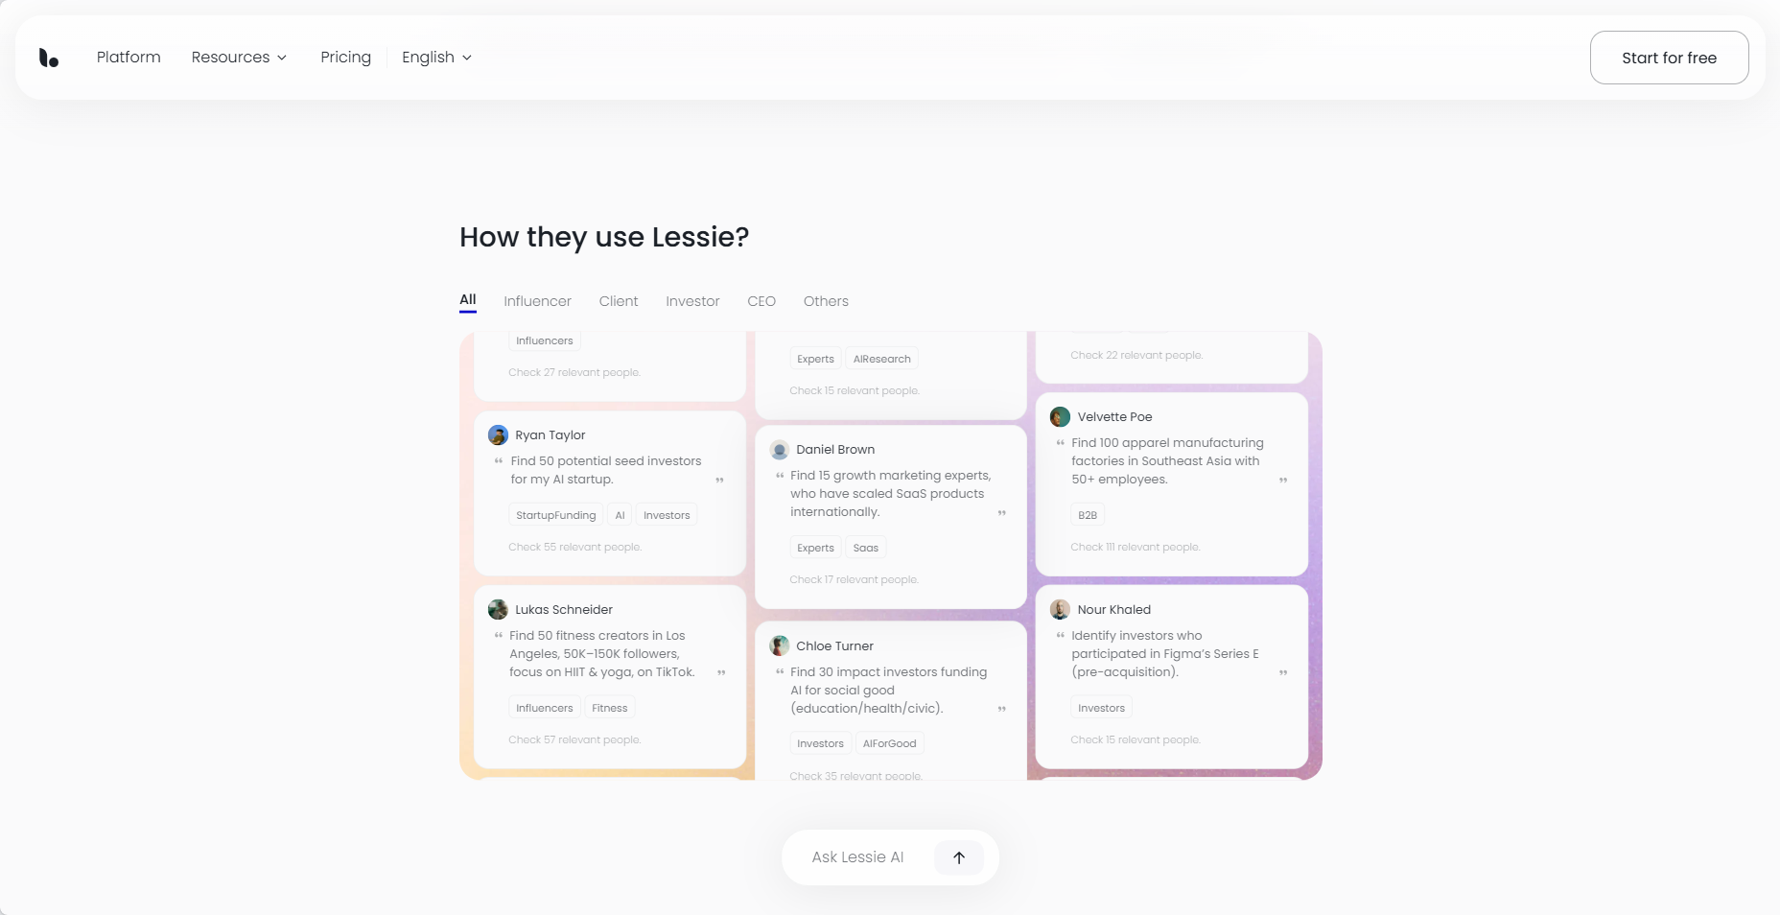
Task: Click Nour Khaled's avatar
Action: tap(1060, 610)
